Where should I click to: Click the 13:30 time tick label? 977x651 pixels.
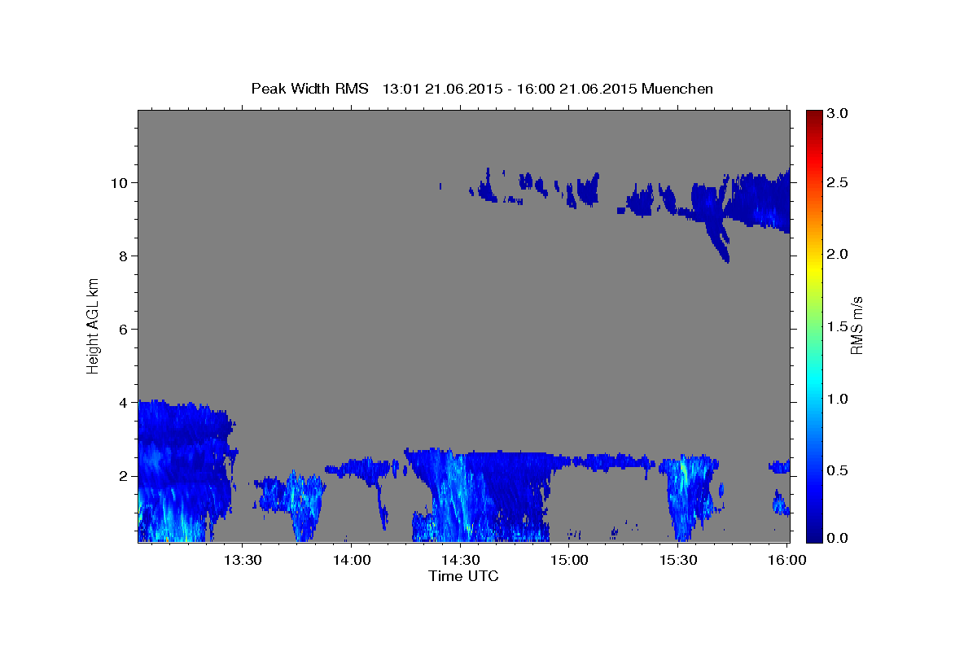click(242, 561)
